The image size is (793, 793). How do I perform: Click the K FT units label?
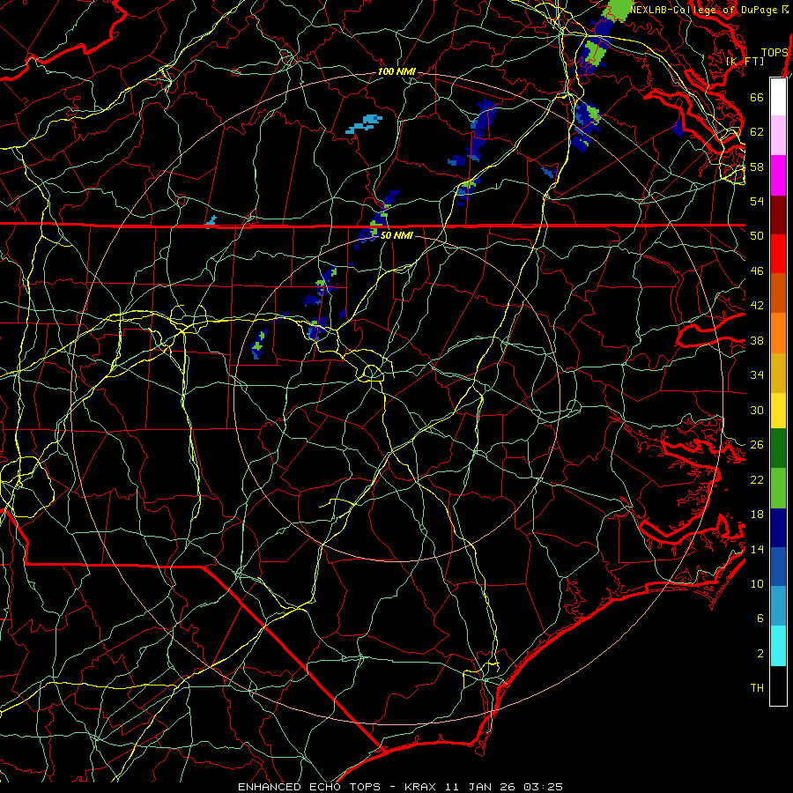click(745, 61)
